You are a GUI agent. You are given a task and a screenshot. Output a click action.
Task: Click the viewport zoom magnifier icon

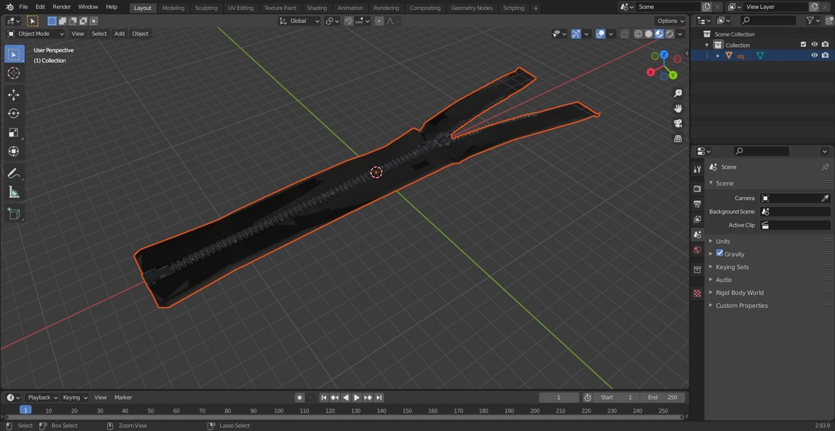(x=678, y=94)
